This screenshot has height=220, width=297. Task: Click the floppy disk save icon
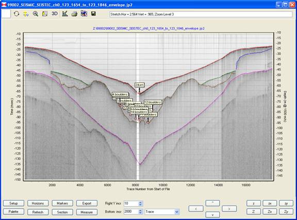pyautogui.click(x=93, y=13)
